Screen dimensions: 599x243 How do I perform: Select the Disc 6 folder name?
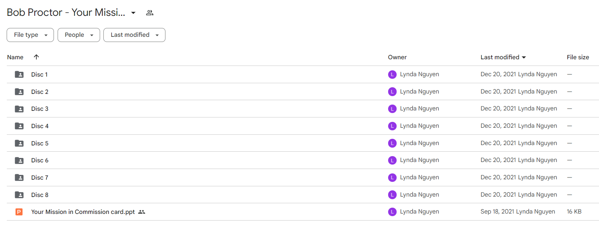pos(40,160)
